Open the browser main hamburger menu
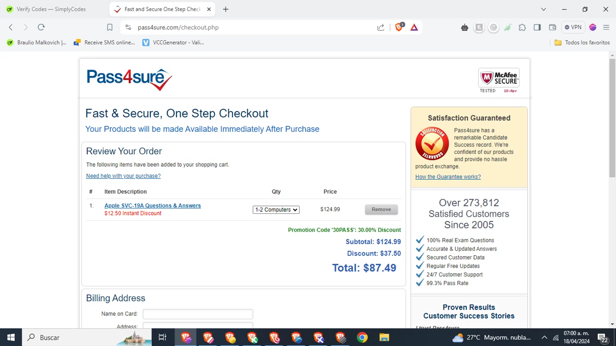 (606, 27)
